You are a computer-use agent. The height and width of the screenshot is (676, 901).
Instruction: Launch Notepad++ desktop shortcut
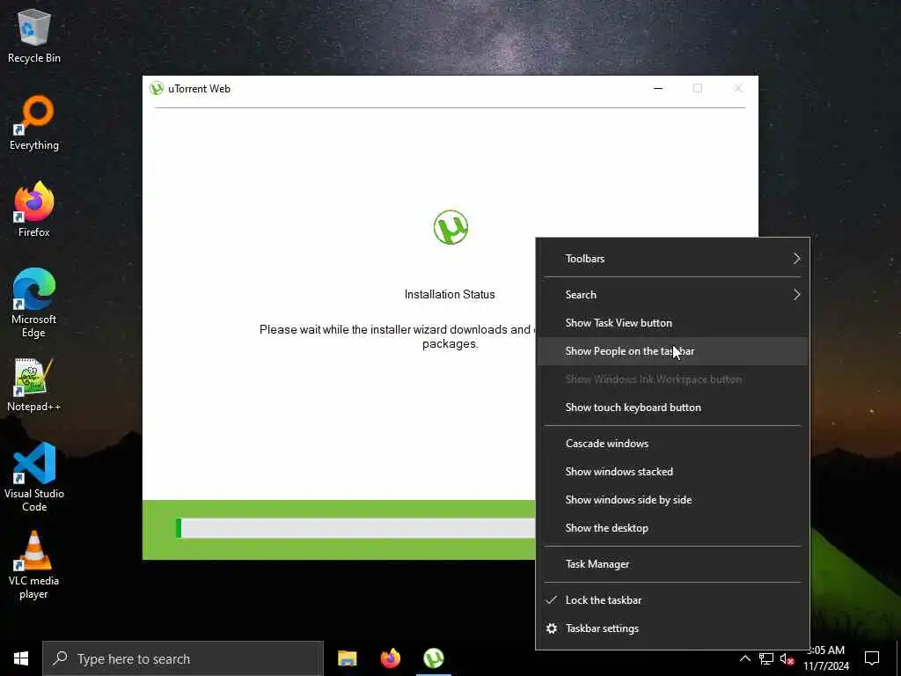click(x=34, y=385)
